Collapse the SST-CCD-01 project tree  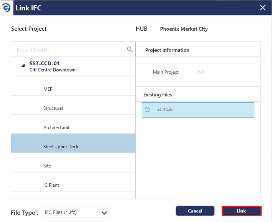point(23,65)
